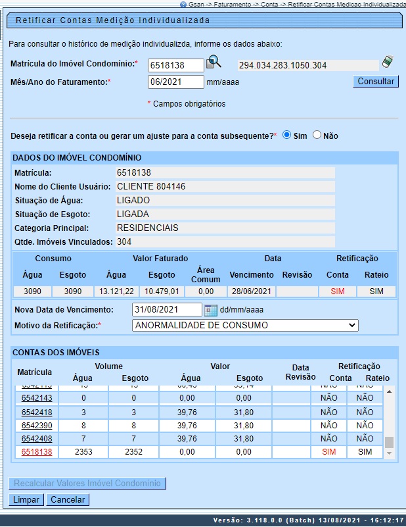Click the Limpar button

27,500
